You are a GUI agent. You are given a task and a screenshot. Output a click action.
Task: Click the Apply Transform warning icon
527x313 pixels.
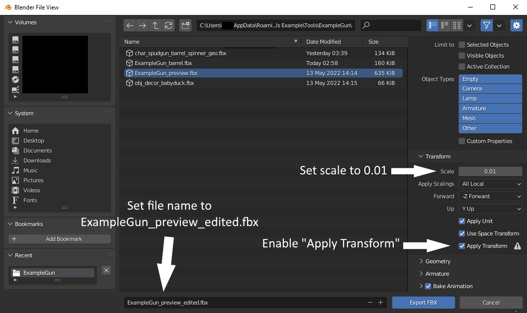click(x=518, y=246)
